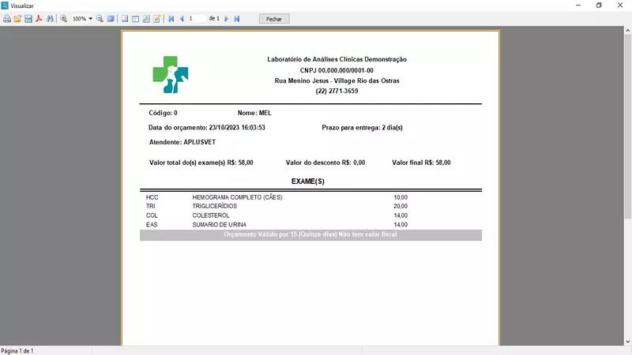
Task: Go to the previous page
Action: tap(182, 18)
